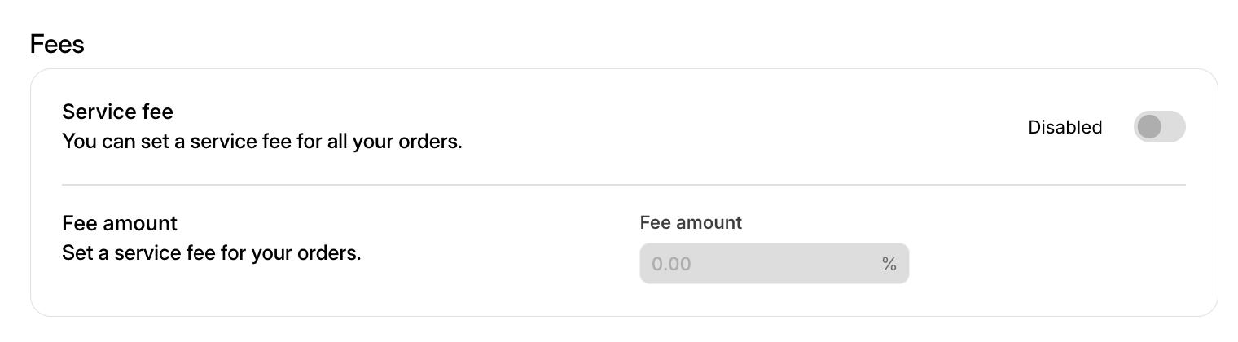This screenshot has width=1238, height=342.
Task: Click the percent symbol in the fee field
Action: coord(889,264)
